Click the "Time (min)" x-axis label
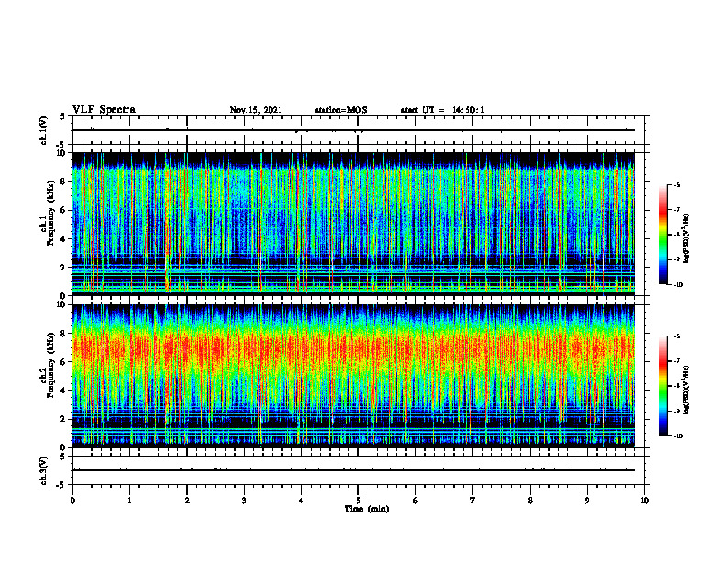 pyautogui.click(x=367, y=509)
